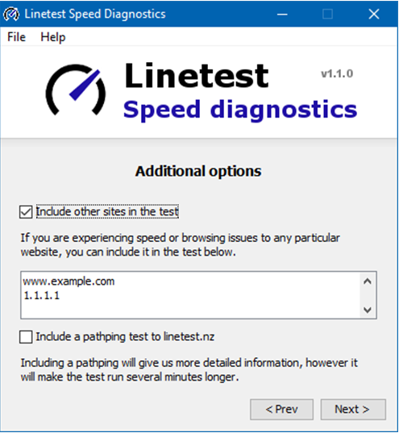Click the Additional options heading
The width and height of the screenshot is (399, 433).
(x=198, y=171)
